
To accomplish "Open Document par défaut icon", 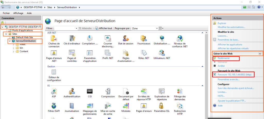I will (x=126, y=91).
